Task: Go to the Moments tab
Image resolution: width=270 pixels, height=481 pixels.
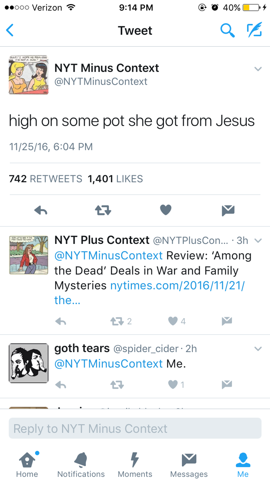Action: pyautogui.click(x=135, y=465)
